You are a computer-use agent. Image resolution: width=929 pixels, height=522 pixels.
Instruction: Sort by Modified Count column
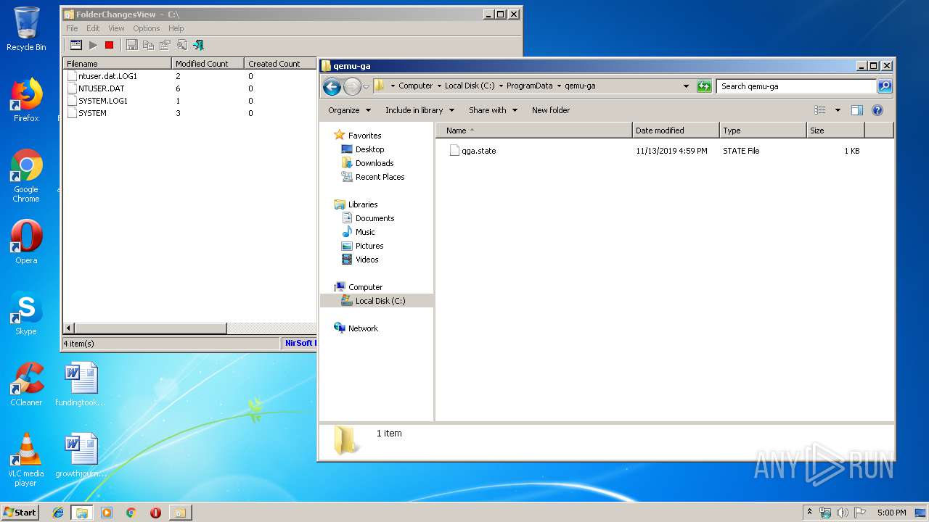(x=208, y=64)
